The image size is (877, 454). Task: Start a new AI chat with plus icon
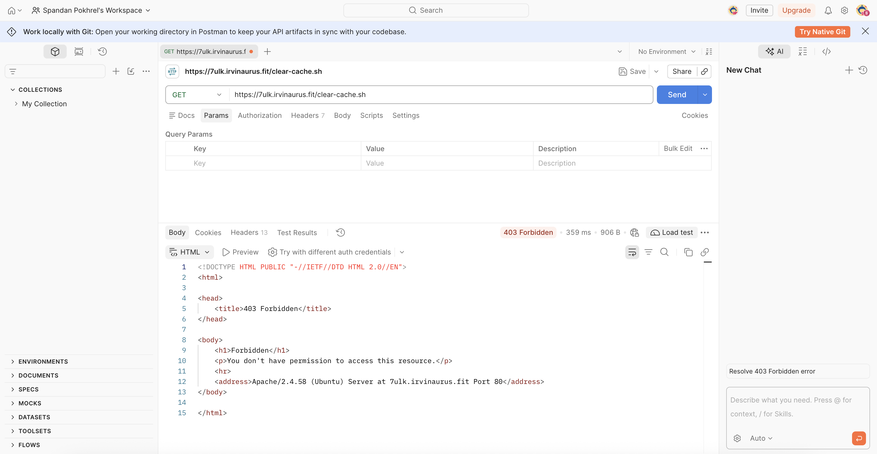(849, 70)
